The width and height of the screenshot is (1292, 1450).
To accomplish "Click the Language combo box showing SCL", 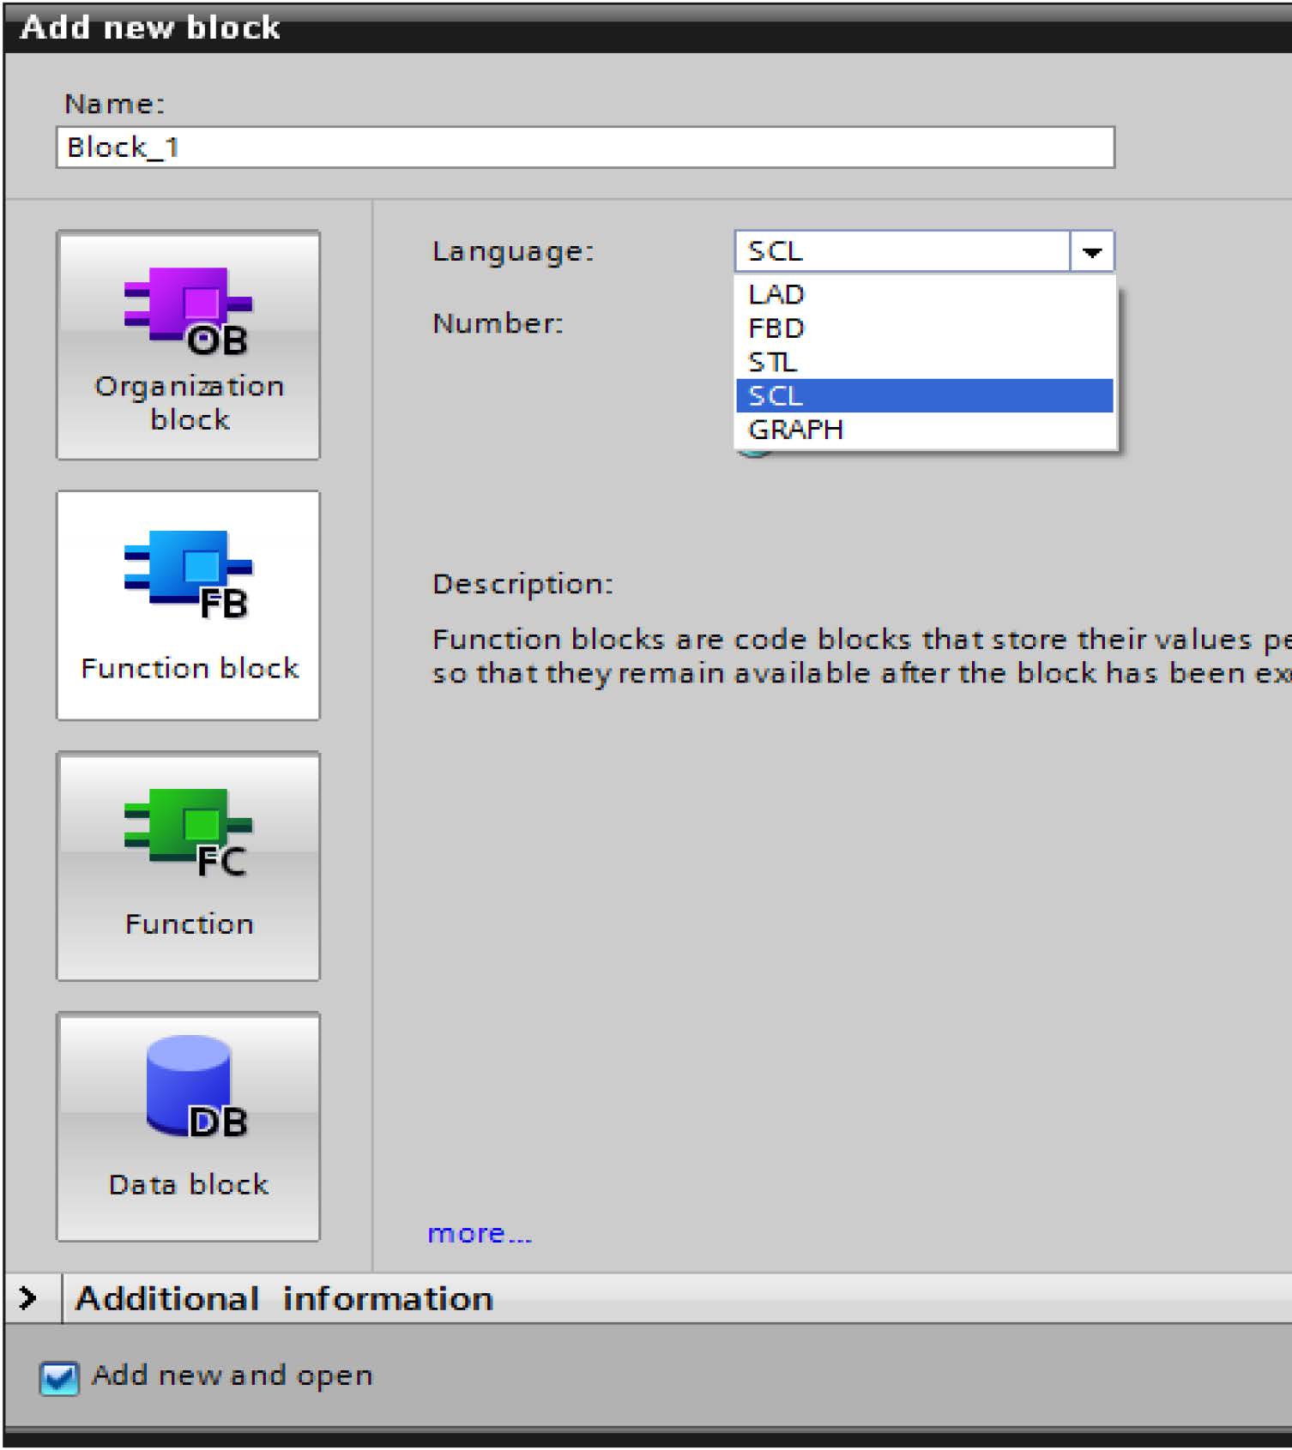I will [901, 251].
